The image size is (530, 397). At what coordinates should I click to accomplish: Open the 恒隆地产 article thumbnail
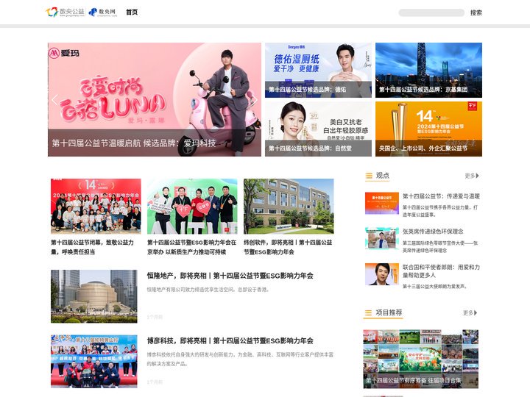pyautogui.click(x=94, y=296)
